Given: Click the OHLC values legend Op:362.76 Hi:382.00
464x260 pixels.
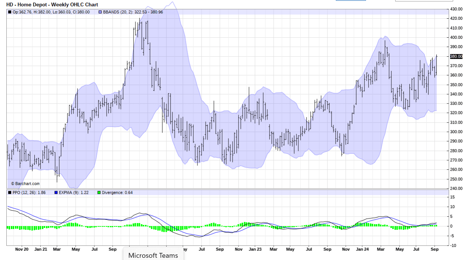Looking at the screenshot, I should click(x=51, y=12).
